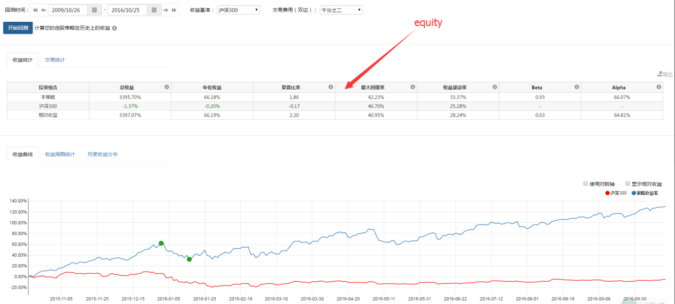Screen dimensions: 675x304
Task: Click info icon beside the Alpha column header
Action: [659, 87]
